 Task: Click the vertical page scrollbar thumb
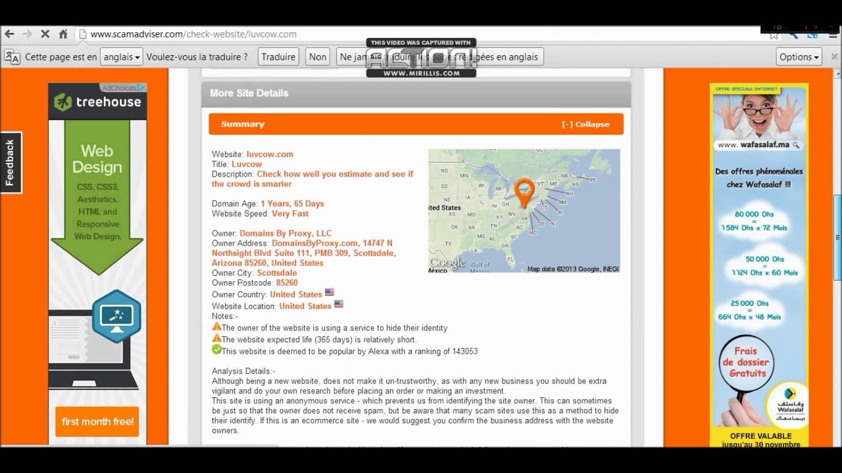837,237
